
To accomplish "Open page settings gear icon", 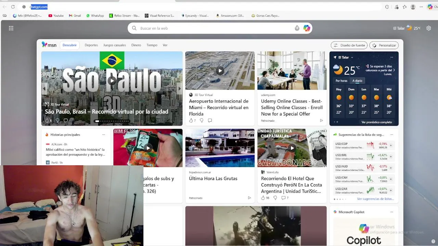I will coord(428,28).
